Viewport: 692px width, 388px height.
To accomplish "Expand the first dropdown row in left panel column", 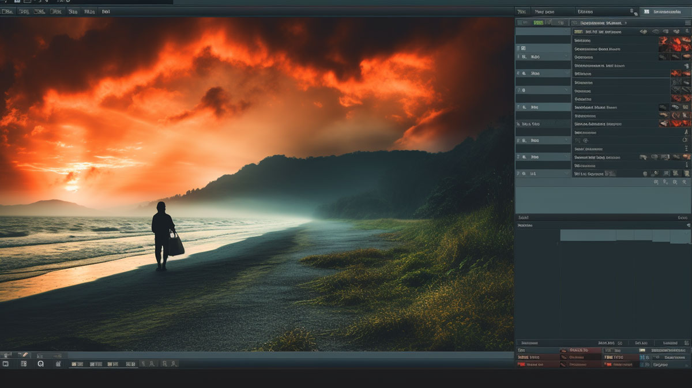I will 543,57.
